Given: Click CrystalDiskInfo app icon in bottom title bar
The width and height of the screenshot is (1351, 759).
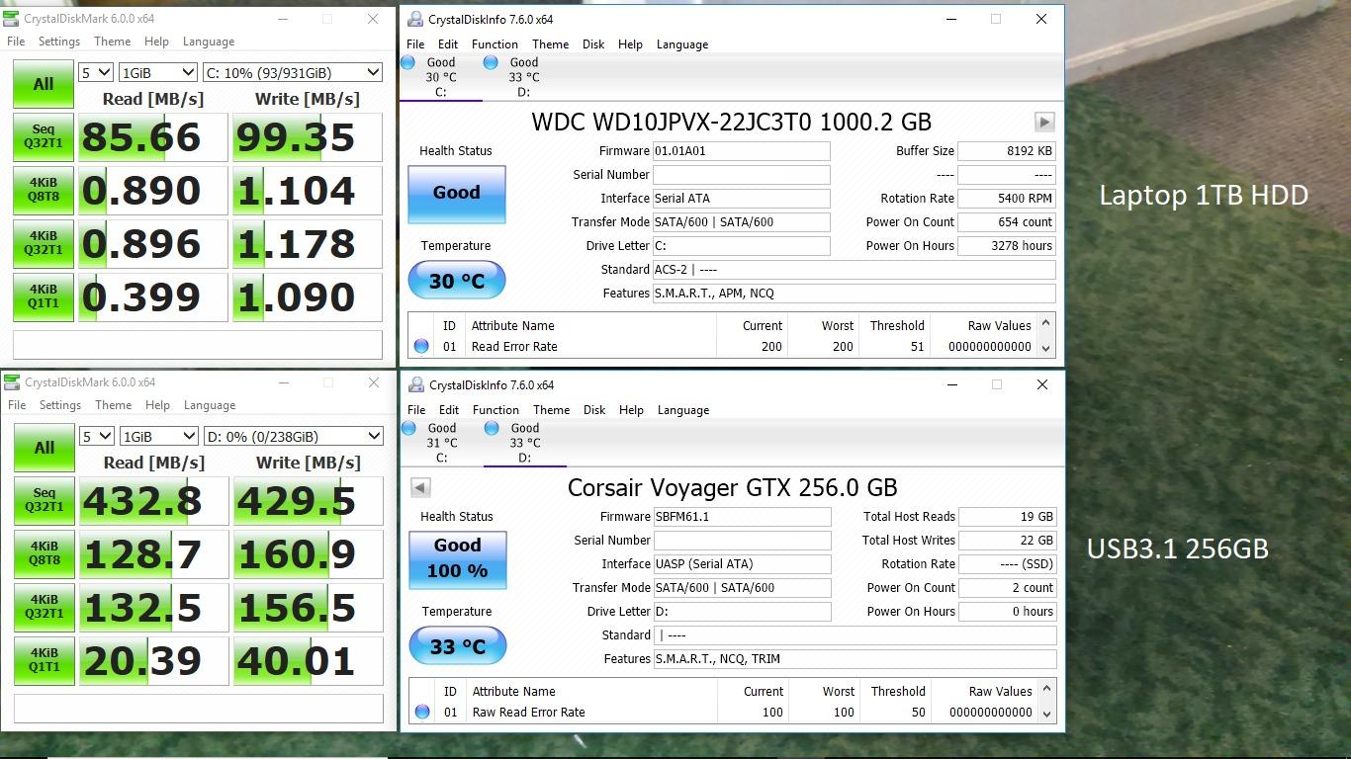Looking at the screenshot, I should (x=416, y=384).
